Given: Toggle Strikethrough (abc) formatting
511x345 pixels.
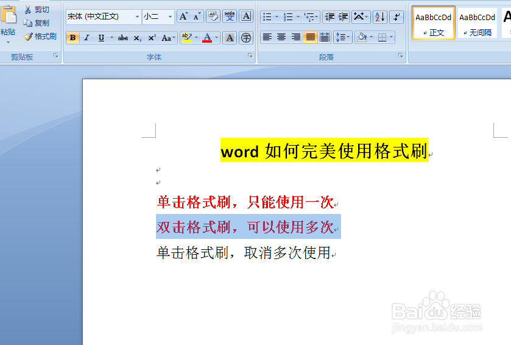Looking at the screenshot, I should (123, 38).
